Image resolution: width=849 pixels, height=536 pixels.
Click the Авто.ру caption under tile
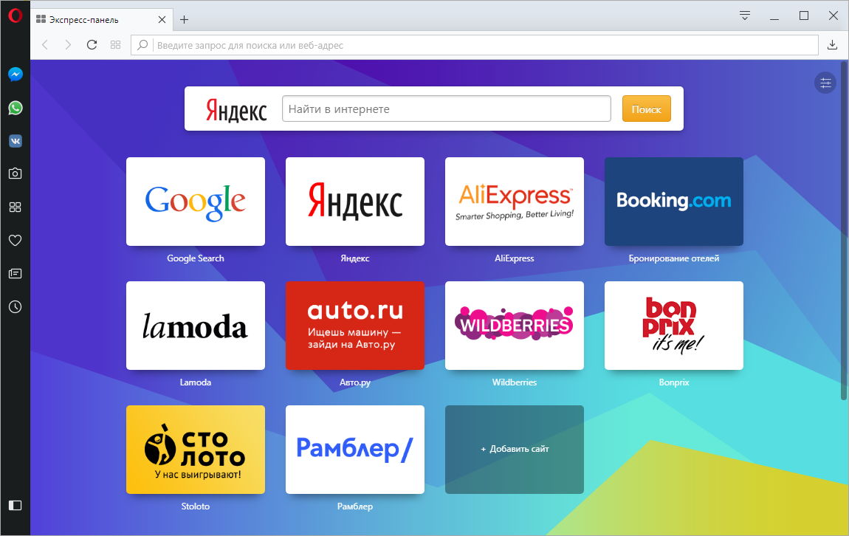tap(354, 382)
